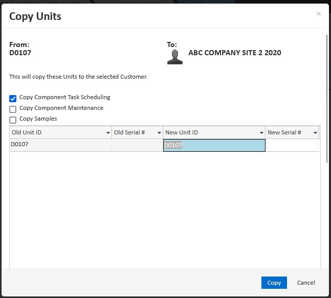
Task: Click the Old Serial # header label
Action: (x=129, y=132)
